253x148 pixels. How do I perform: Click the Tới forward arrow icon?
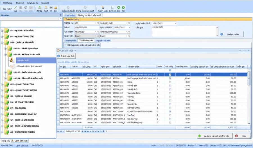point(123,7)
